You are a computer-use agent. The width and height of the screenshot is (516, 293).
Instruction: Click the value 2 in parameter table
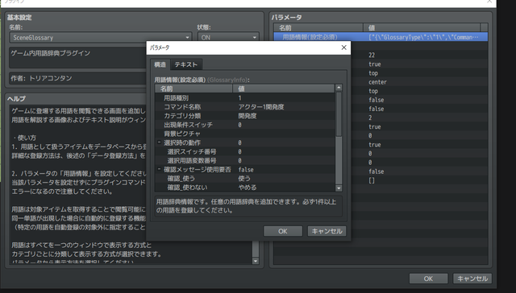click(370, 118)
